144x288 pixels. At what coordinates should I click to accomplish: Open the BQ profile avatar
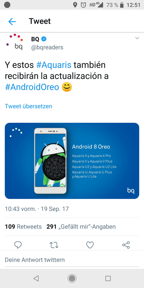pyautogui.click(x=14, y=42)
